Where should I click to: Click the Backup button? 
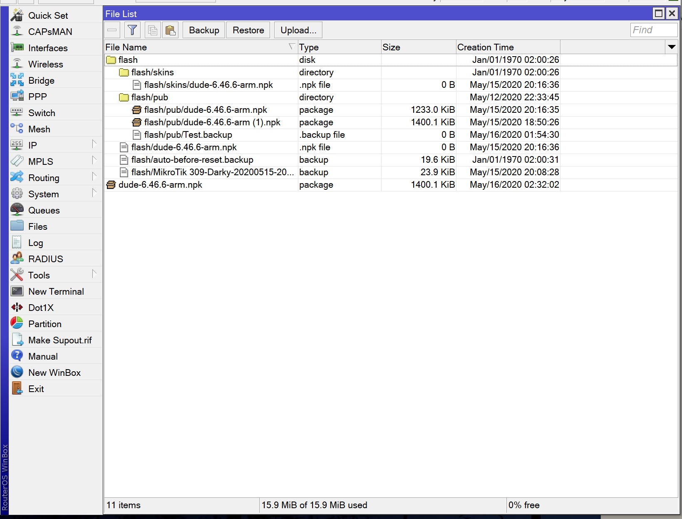204,30
